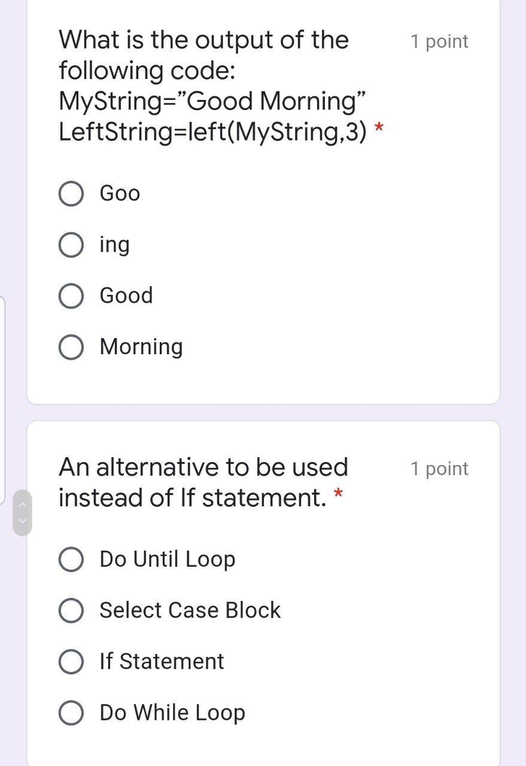This screenshot has height=766, width=526.
Task: Select 'Morning' as the answer
Action: (71, 347)
